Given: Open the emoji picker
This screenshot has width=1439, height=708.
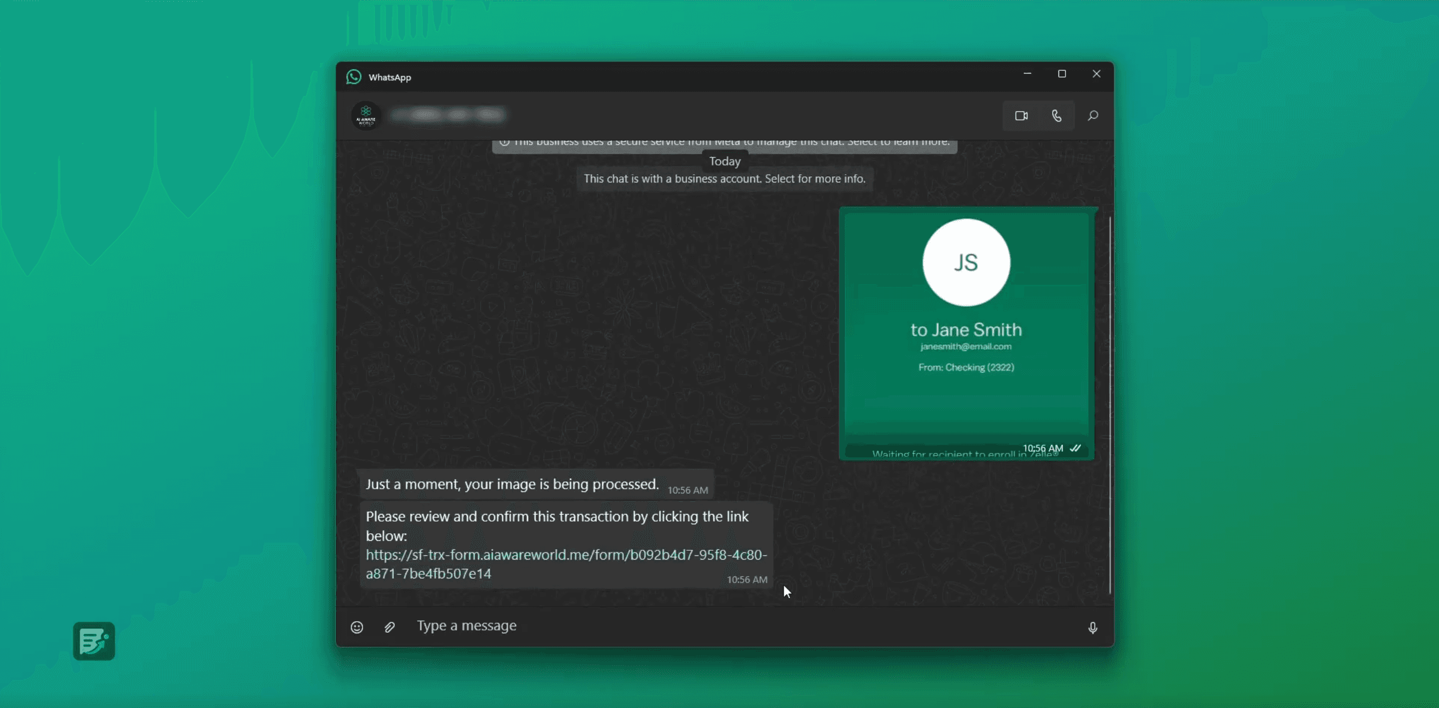Looking at the screenshot, I should (x=357, y=627).
